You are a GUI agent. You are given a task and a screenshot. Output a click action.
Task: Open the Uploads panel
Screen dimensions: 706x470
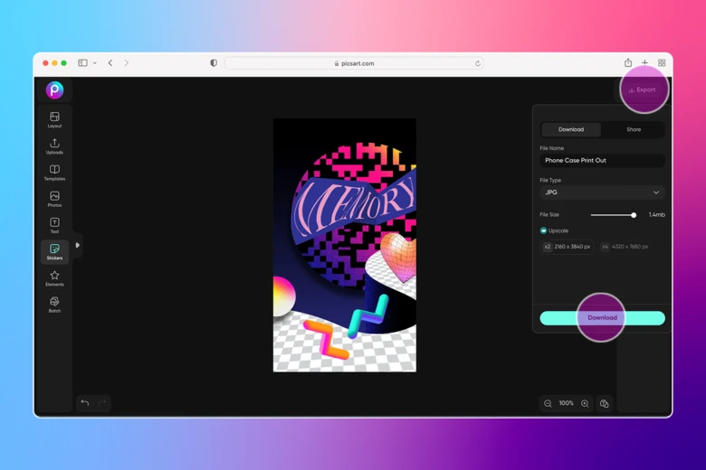coord(54,146)
